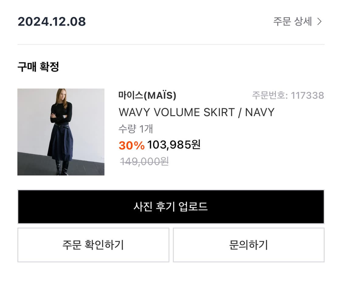This screenshot has width=342, height=282.
Task: Click the 수량 1개 quantity text
Action: pyautogui.click(x=136, y=129)
